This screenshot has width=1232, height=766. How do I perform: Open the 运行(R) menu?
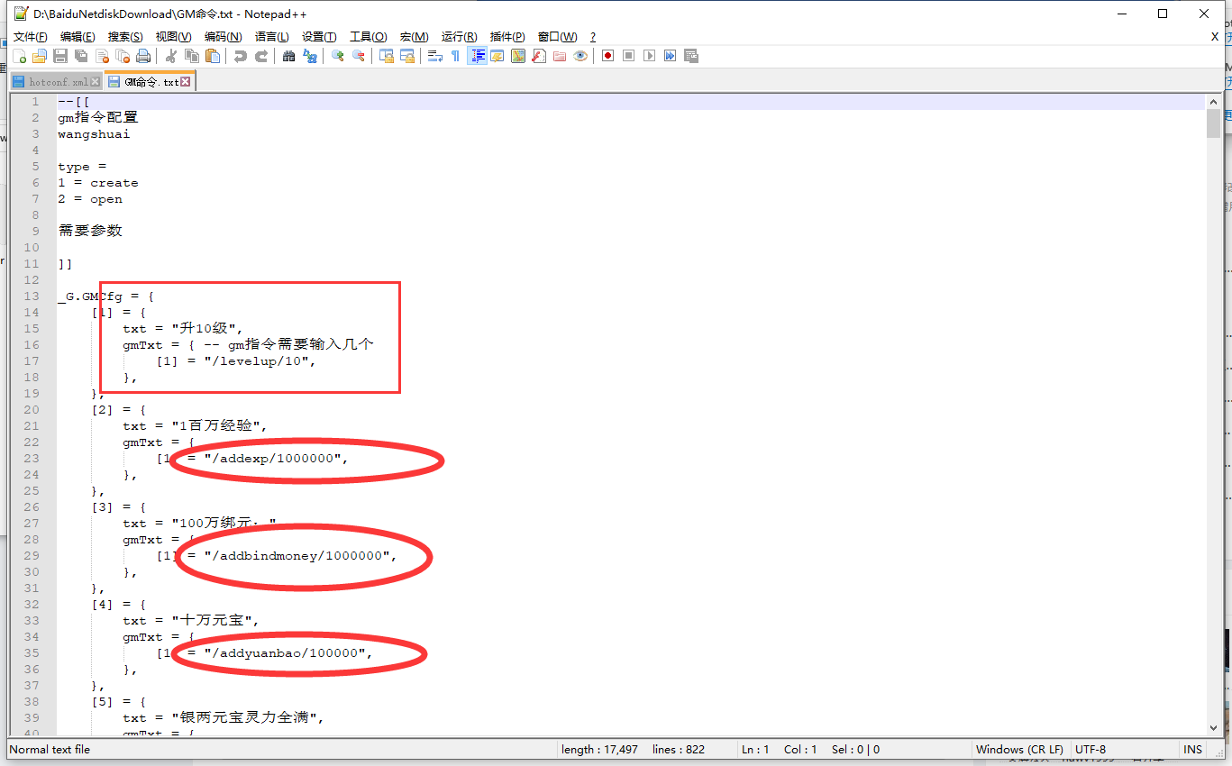tap(459, 37)
